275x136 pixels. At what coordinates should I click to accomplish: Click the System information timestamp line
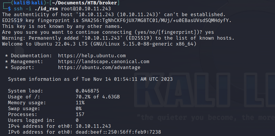click(x=90, y=79)
